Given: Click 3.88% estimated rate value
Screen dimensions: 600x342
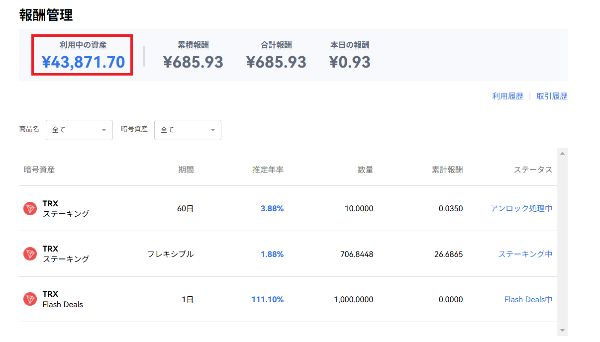Looking at the screenshot, I should pyautogui.click(x=272, y=209).
